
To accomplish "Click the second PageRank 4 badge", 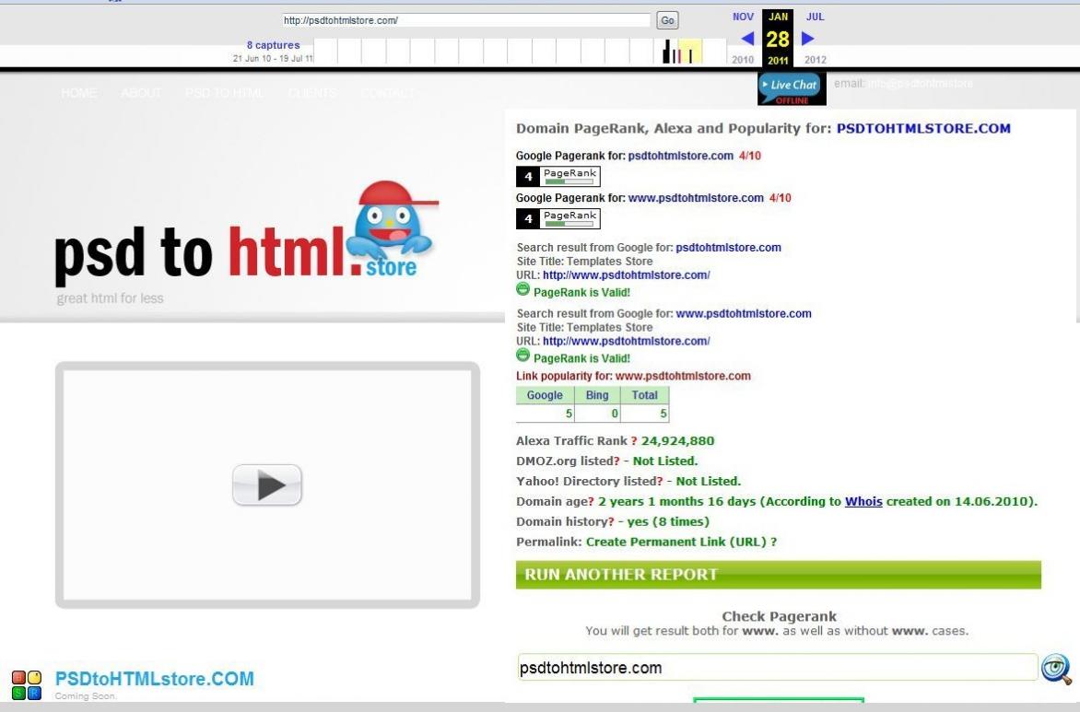I will click(x=558, y=219).
